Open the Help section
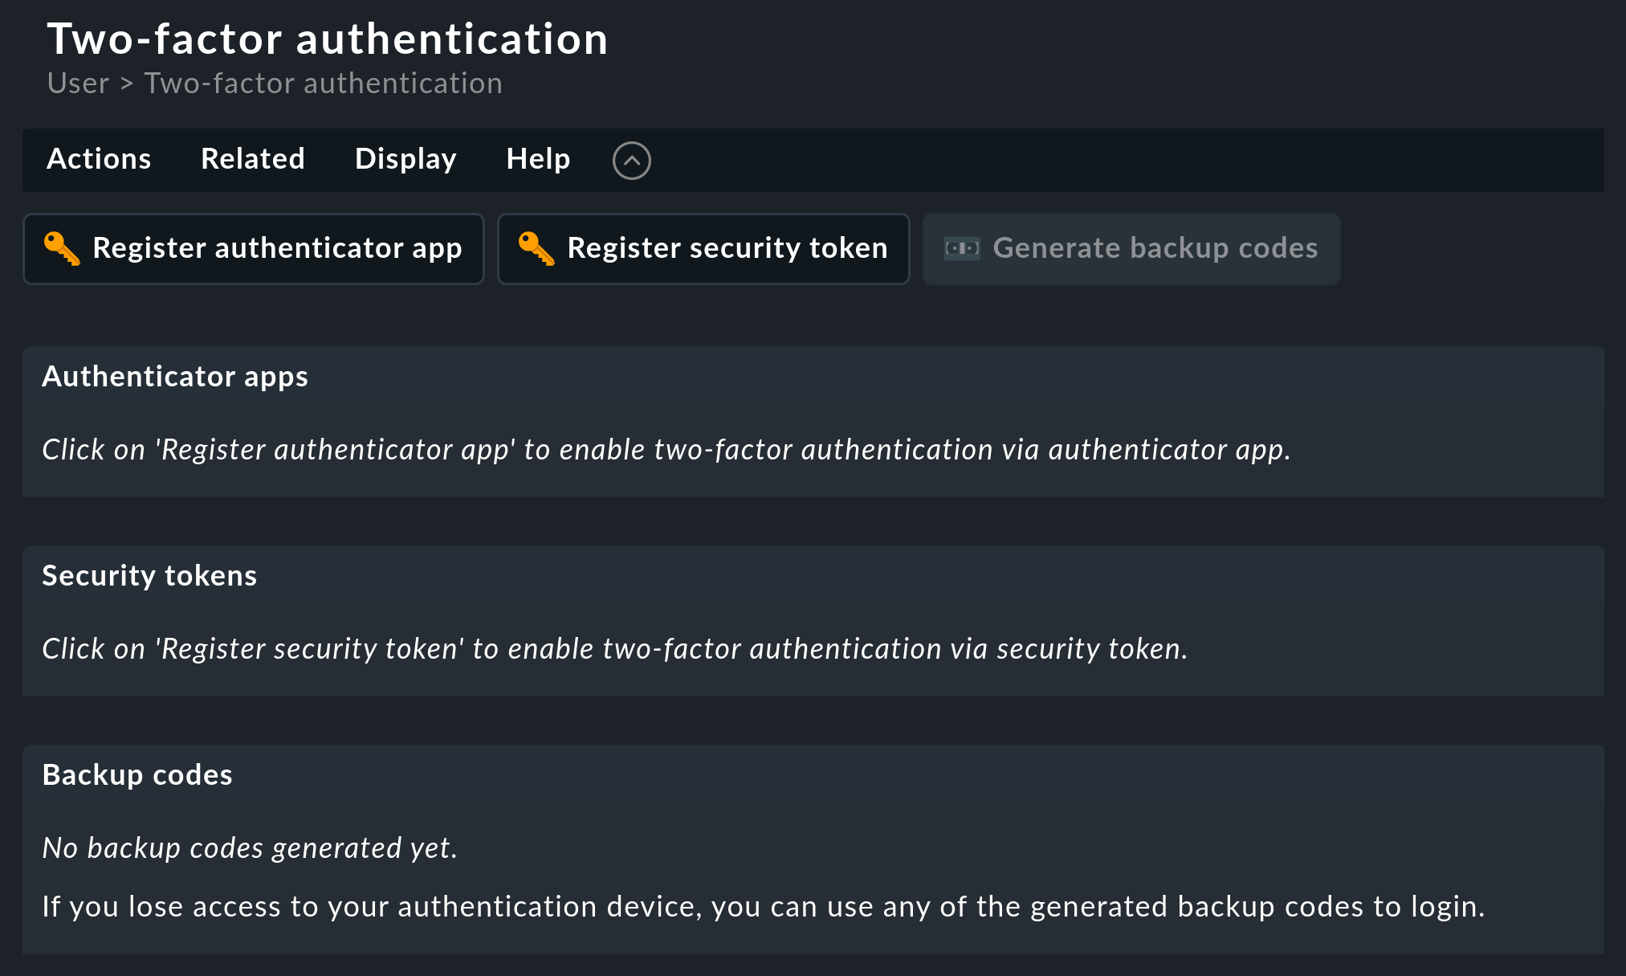This screenshot has width=1626, height=976. (536, 159)
